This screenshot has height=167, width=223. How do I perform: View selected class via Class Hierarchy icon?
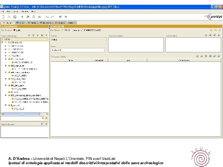tap(29, 35)
